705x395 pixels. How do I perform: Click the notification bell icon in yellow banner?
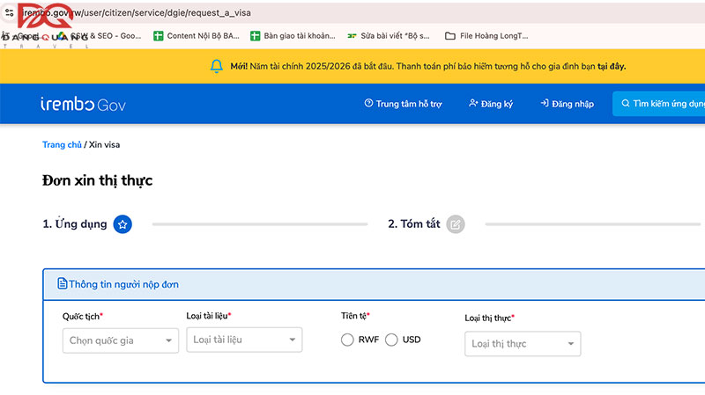[x=217, y=66]
